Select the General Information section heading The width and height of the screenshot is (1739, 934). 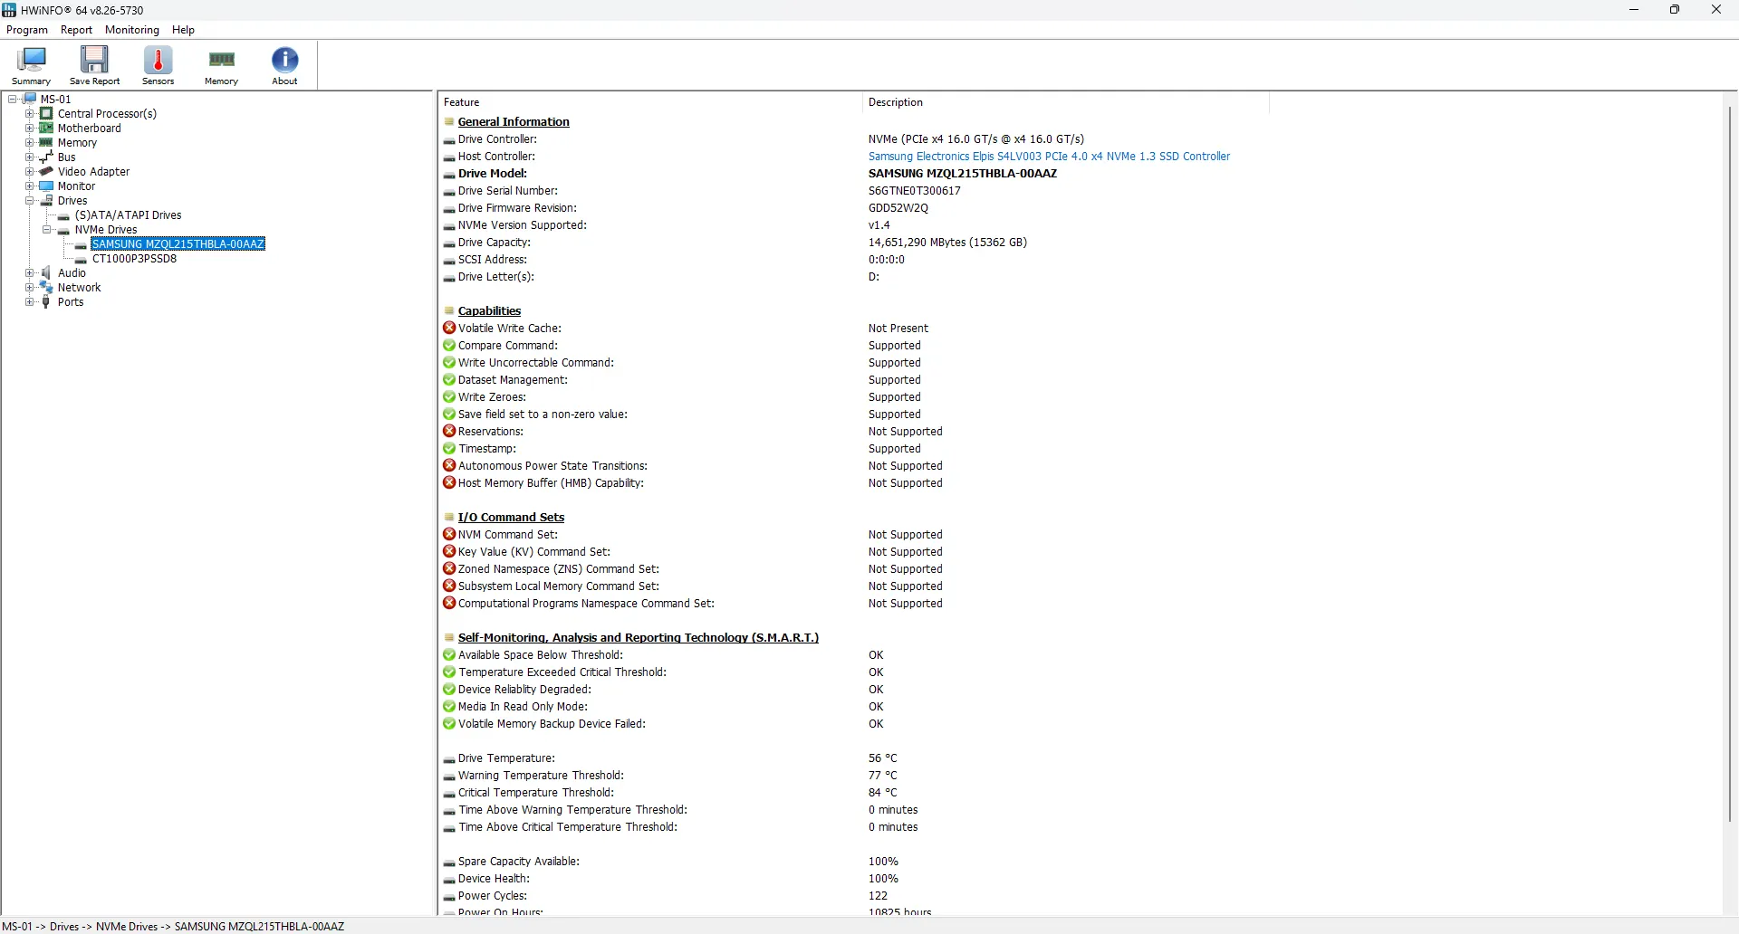(514, 121)
